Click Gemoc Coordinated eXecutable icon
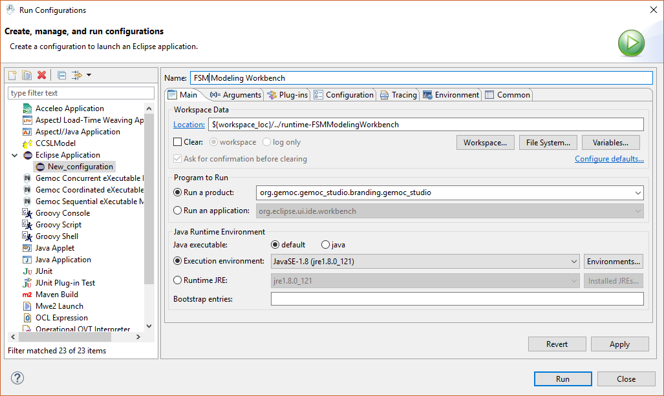The height and width of the screenshot is (396, 664). click(27, 190)
